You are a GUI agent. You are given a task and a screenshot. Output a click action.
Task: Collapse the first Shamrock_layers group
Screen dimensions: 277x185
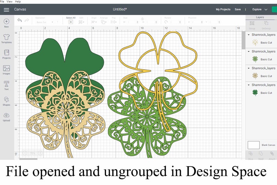pos(248,35)
